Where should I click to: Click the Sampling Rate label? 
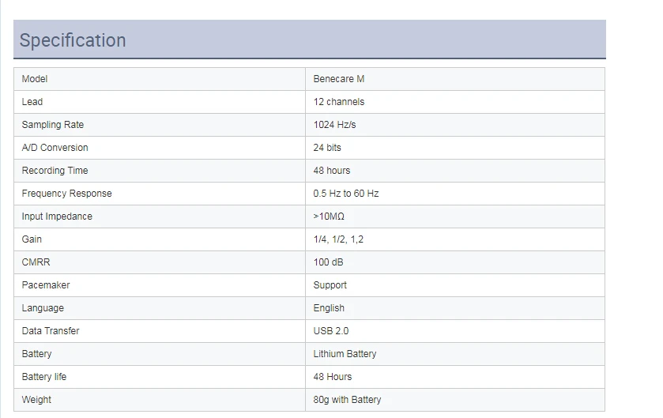click(x=53, y=125)
